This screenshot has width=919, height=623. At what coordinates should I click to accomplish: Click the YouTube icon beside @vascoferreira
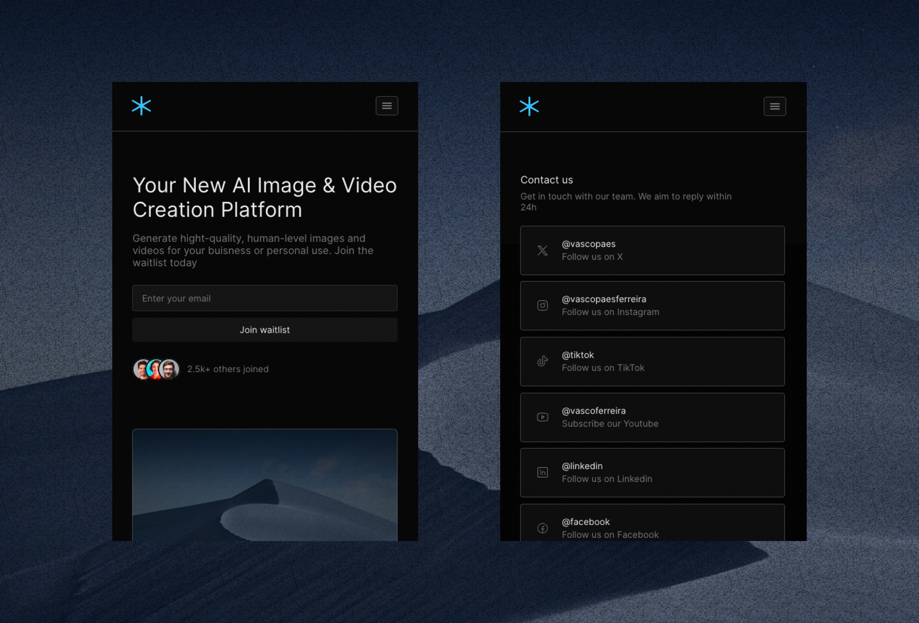543,417
